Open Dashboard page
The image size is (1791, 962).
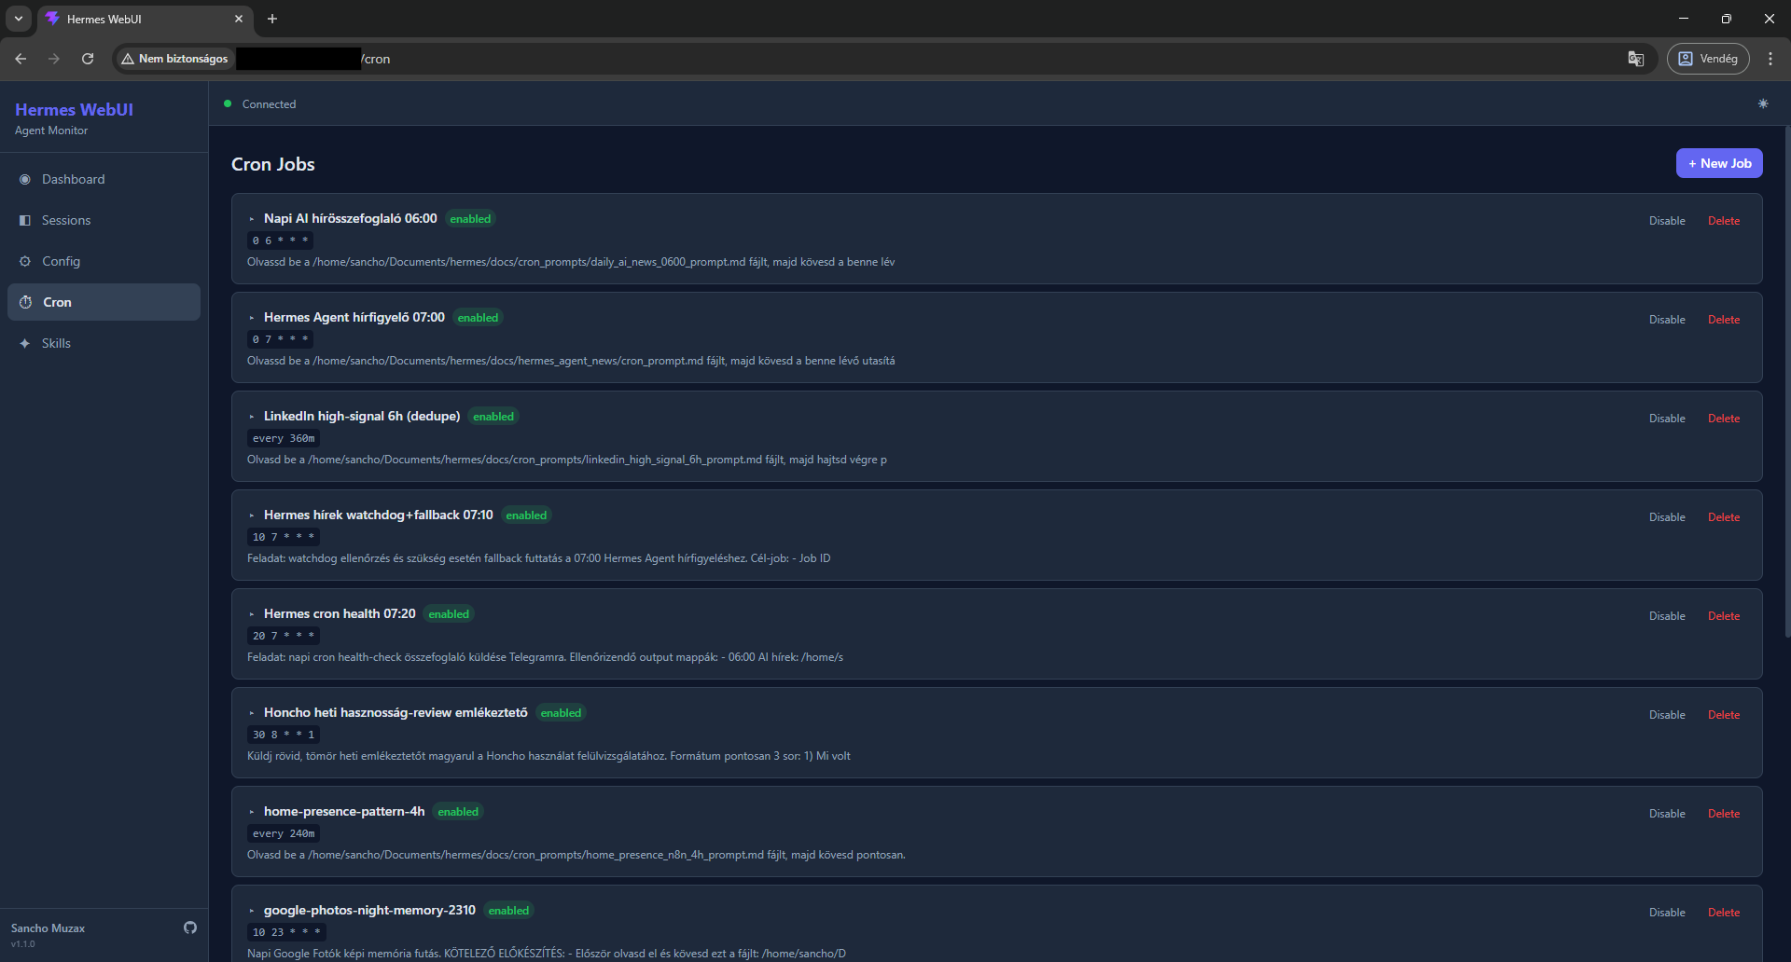pos(104,179)
